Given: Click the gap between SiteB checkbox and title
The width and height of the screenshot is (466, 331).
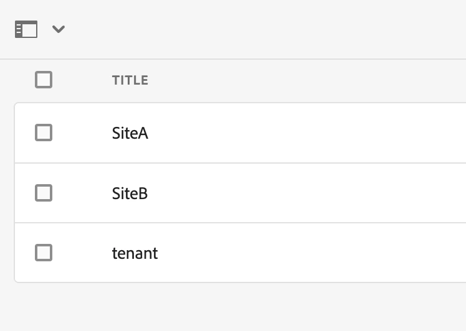Looking at the screenshot, I should click(81, 193).
